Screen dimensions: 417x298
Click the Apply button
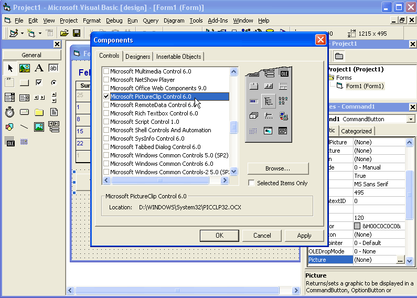[304, 236]
